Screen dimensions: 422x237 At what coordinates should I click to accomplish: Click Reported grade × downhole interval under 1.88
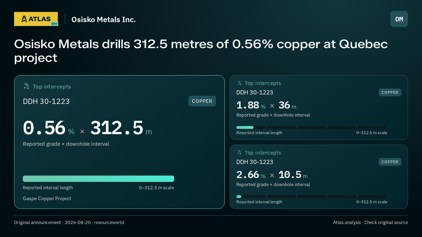[273, 115]
